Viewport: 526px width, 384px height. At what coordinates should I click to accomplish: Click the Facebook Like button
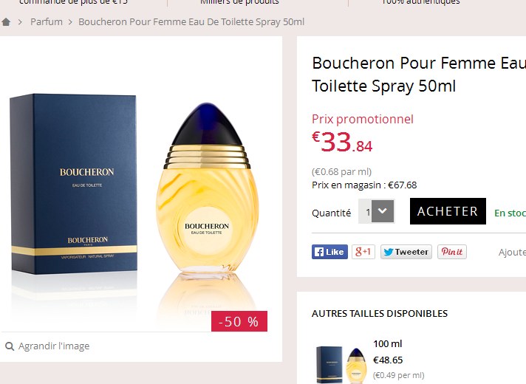(329, 252)
